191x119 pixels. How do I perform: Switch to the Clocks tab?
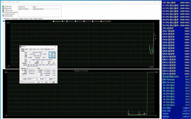31,19
